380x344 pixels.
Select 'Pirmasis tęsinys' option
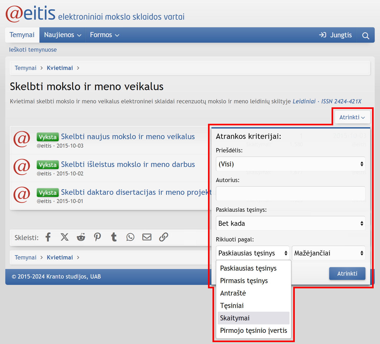[254, 281]
